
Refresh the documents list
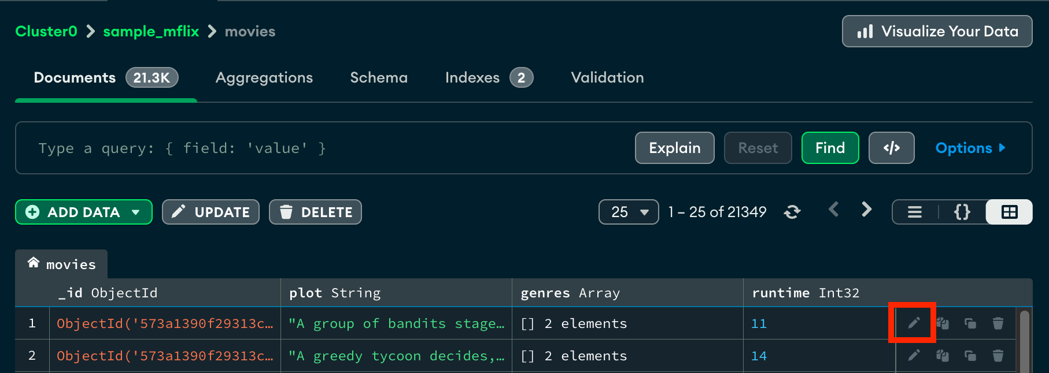click(x=792, y=212)
